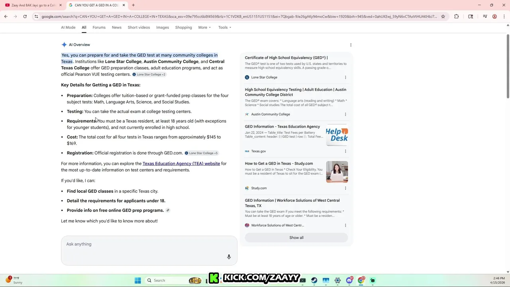The image size is (510, 287).
Task: Open Google Chrome from the taskbar
Action: [x=361, y=281]
